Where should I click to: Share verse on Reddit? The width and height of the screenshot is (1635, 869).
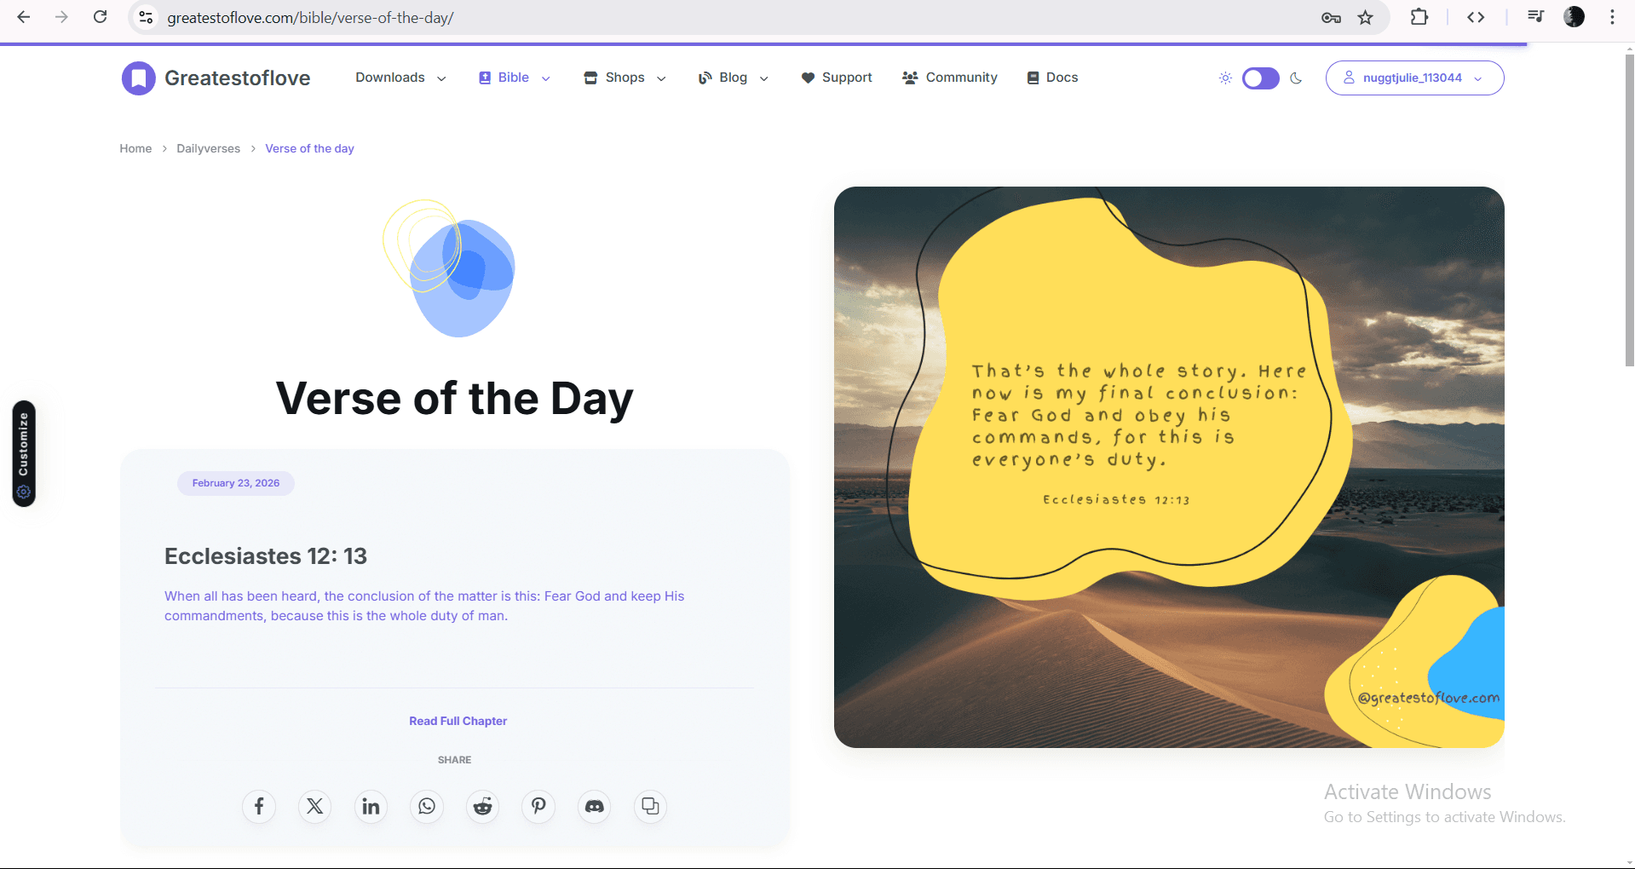483,806
